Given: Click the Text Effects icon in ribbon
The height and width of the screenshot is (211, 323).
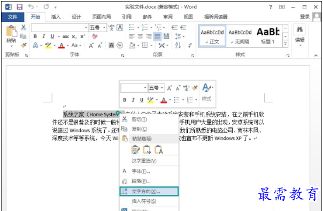Looking at the screenshot, I should click(x=35, y=45).
